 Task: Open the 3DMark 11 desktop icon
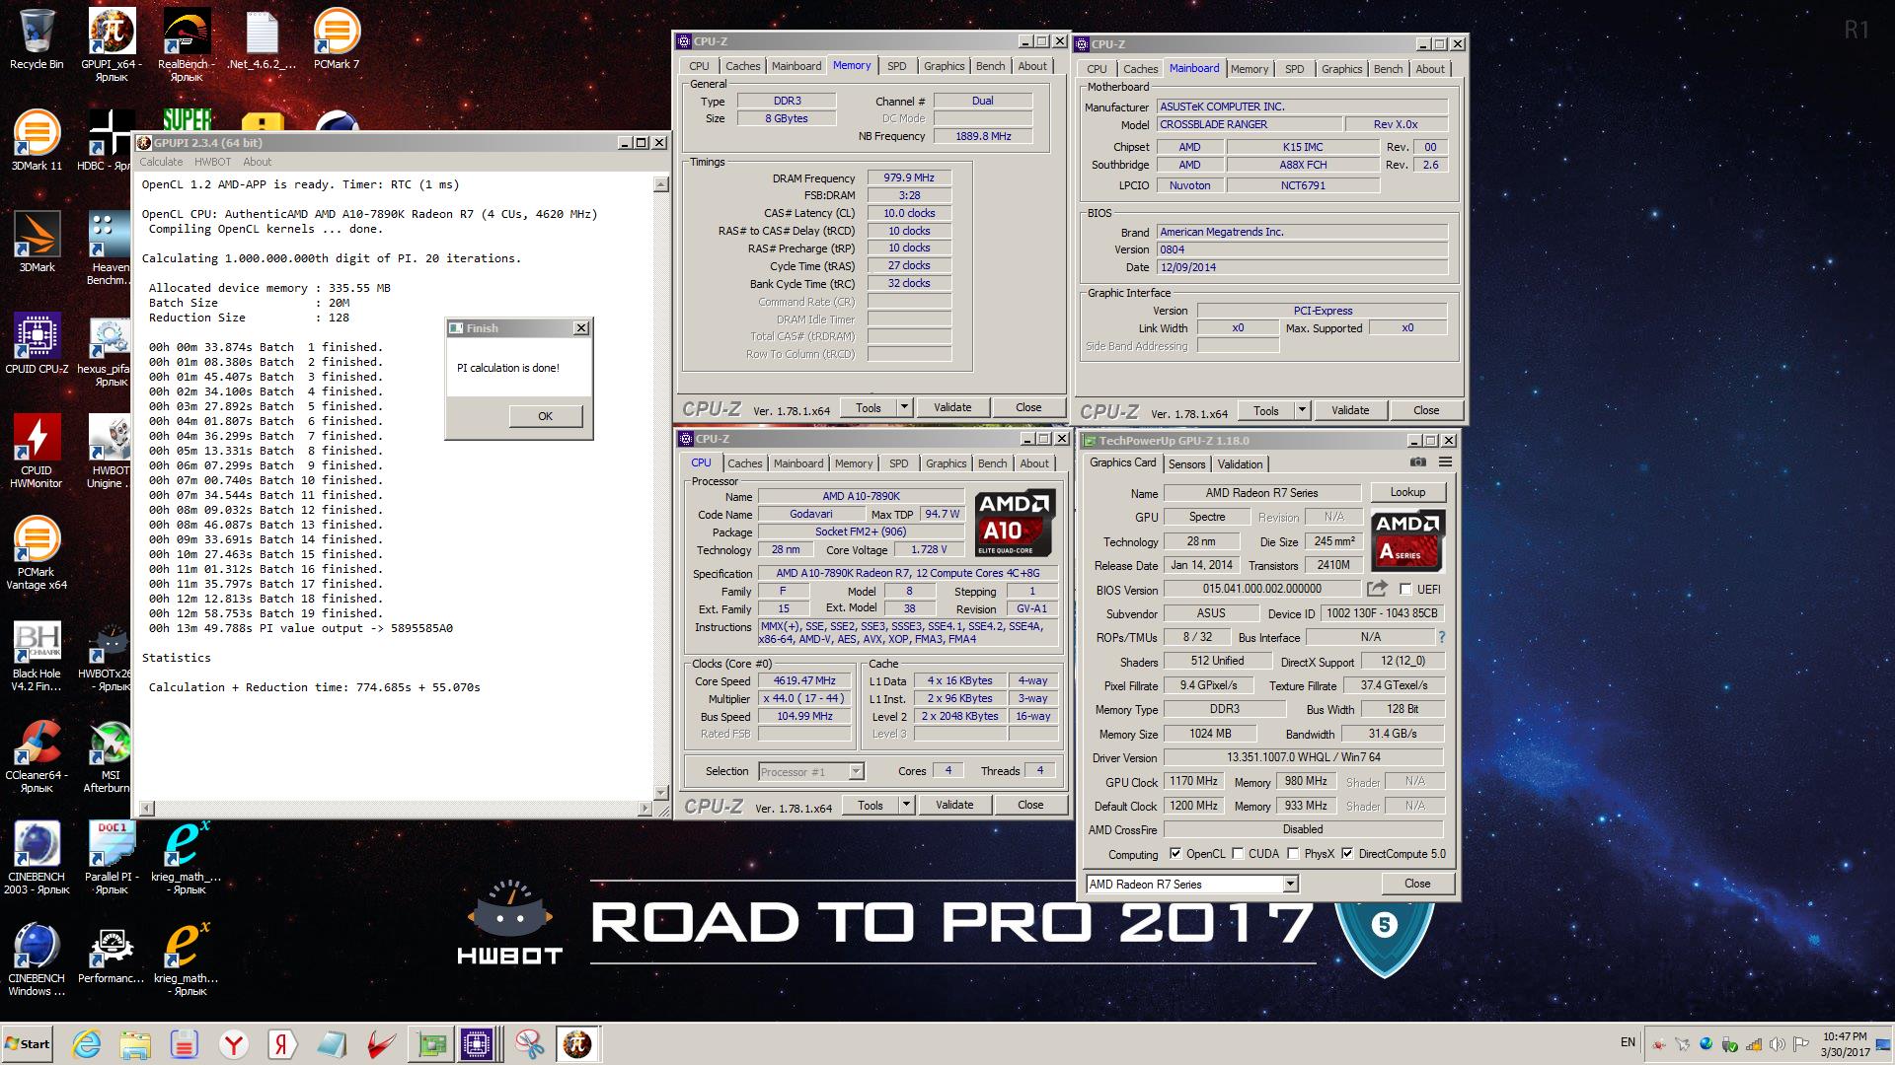pos(37,140)
